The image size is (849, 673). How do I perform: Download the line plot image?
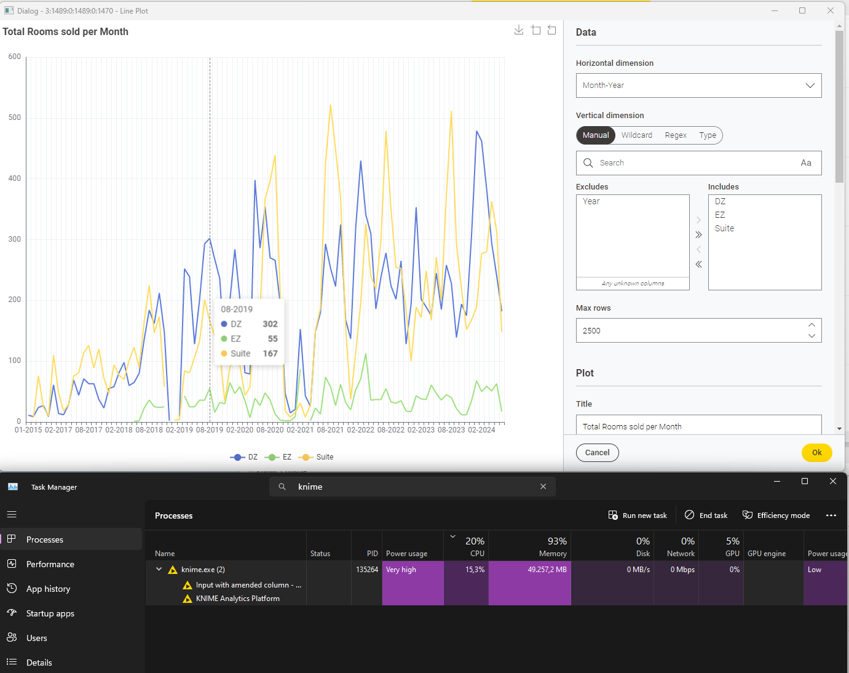518,30
